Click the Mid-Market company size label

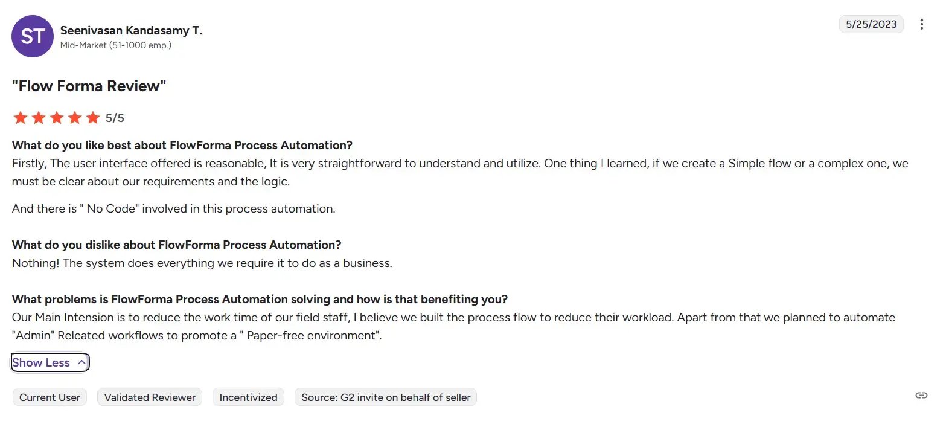pos(116,45)
